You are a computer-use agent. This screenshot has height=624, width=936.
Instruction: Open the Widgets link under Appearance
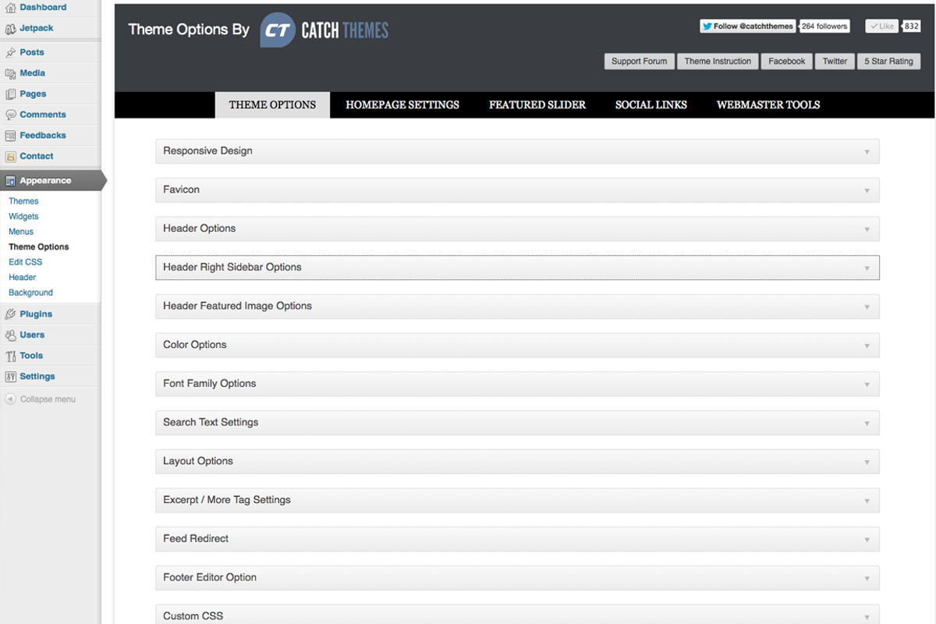23,216
